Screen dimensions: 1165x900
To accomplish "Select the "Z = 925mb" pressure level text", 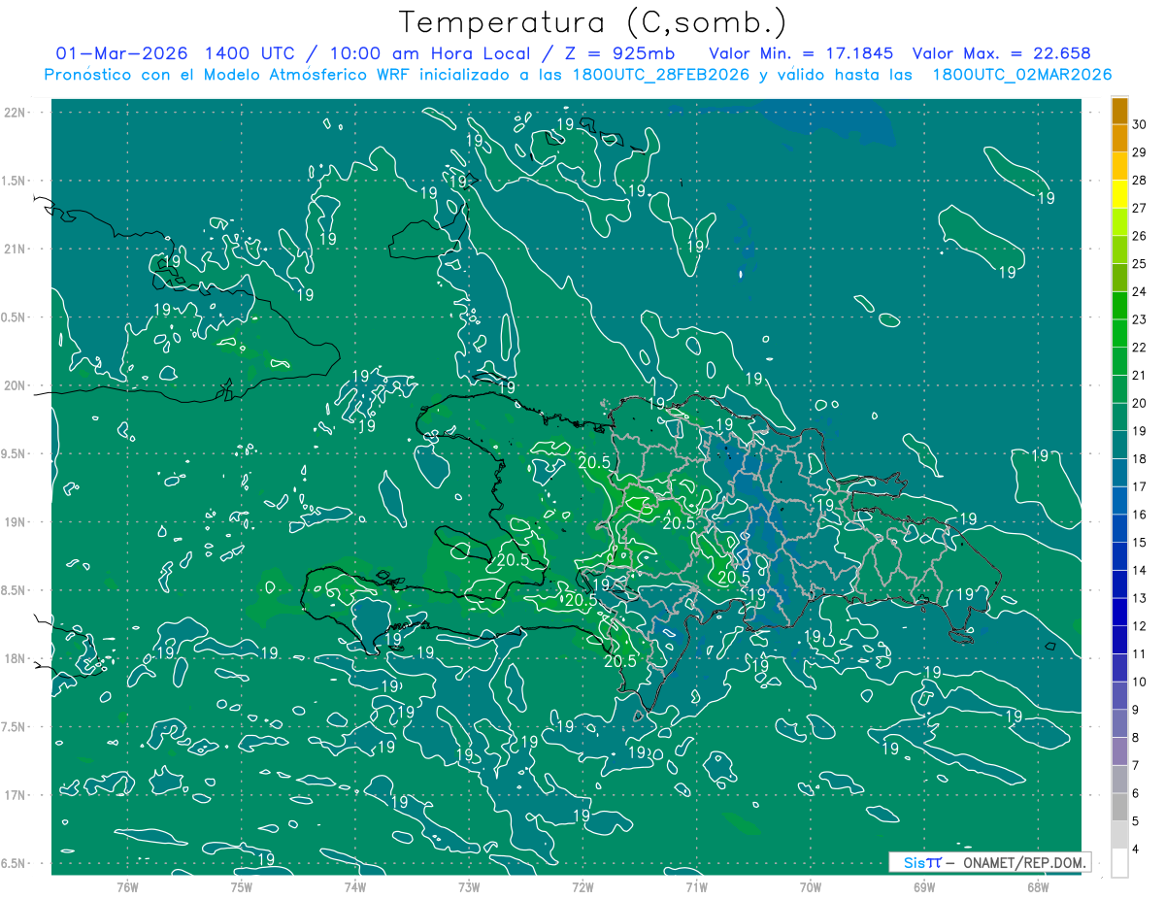I will 619,53.
